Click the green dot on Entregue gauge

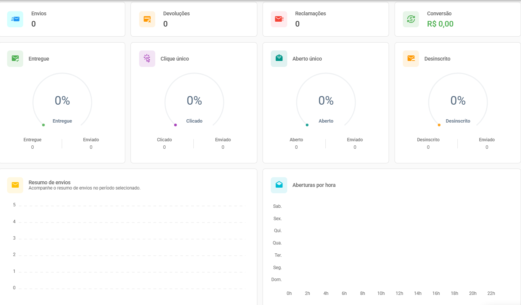pyautogui.click(x=43, y=125)
